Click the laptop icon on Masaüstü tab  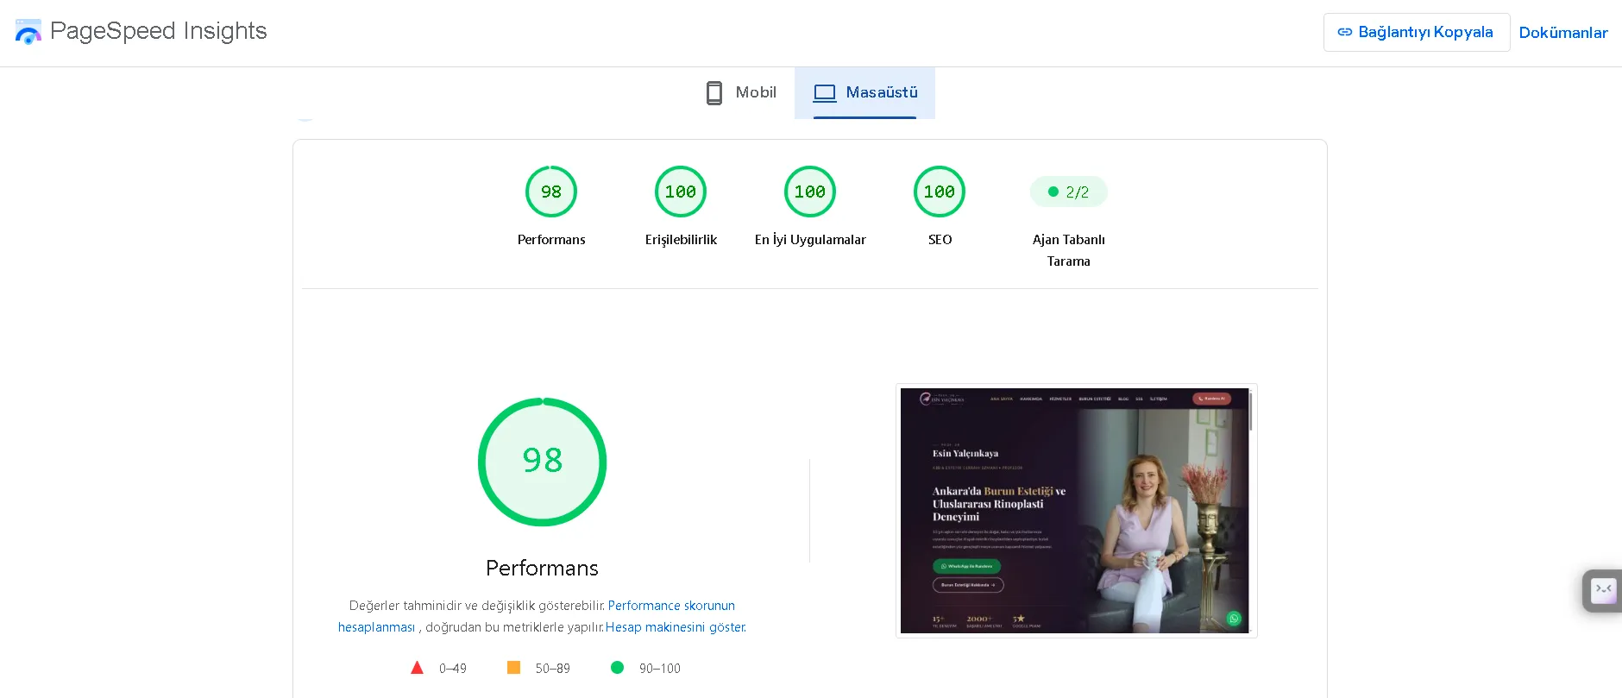[825, 92]
